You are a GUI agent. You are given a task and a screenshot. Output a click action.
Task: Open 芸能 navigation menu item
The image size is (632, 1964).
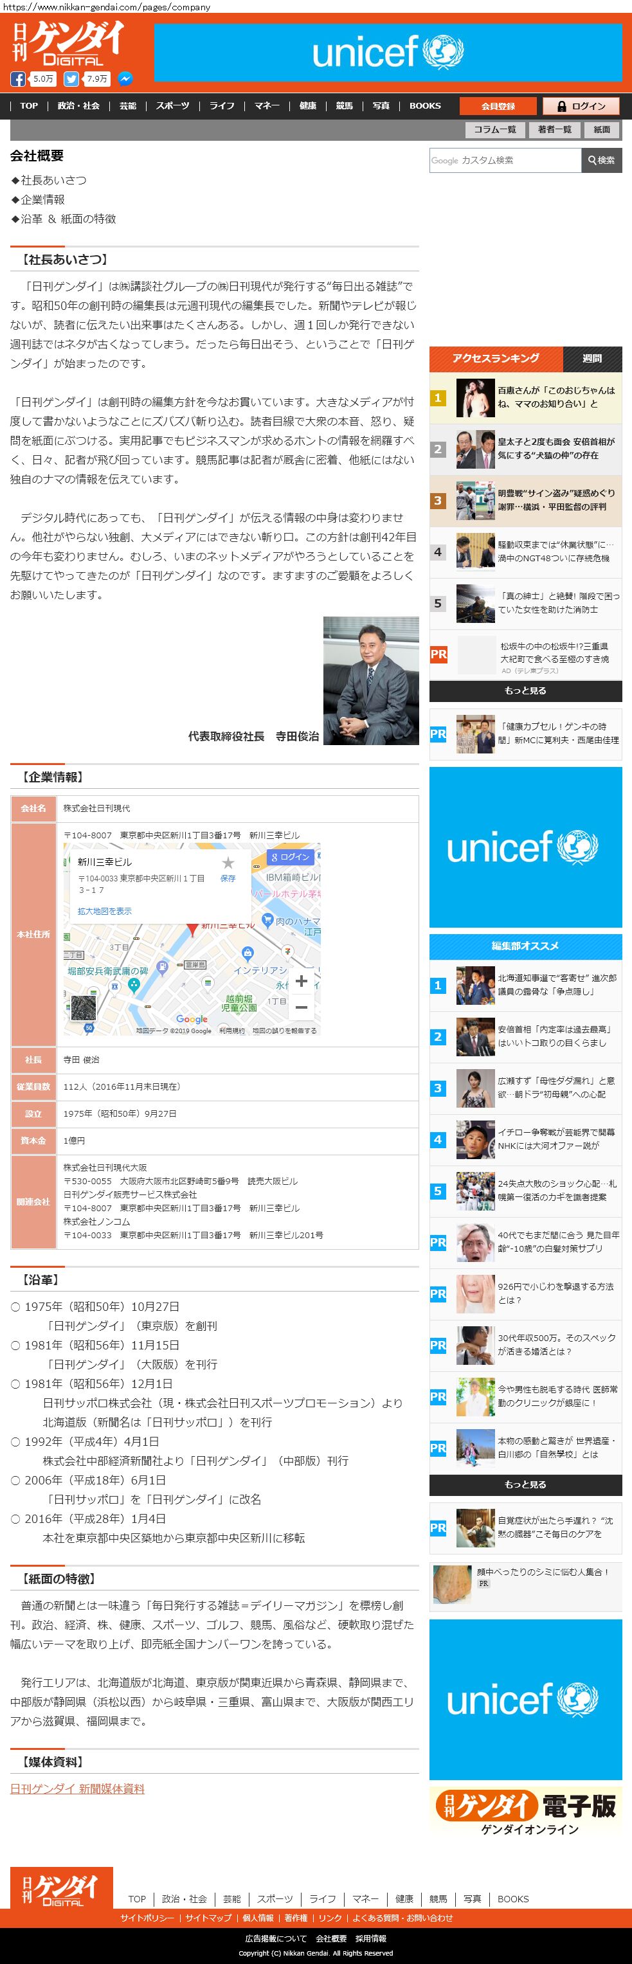(128, 106)
